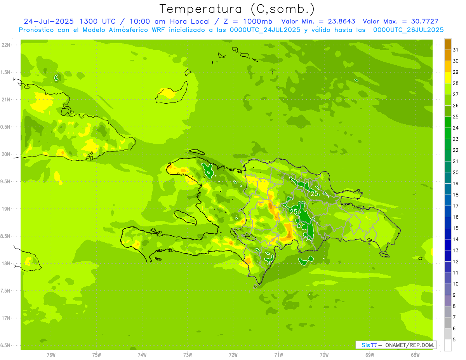Viewport: 466px width, 360px height.
Task: Pick the gray swatch between 6 and 7
Action: click(448, 323)
